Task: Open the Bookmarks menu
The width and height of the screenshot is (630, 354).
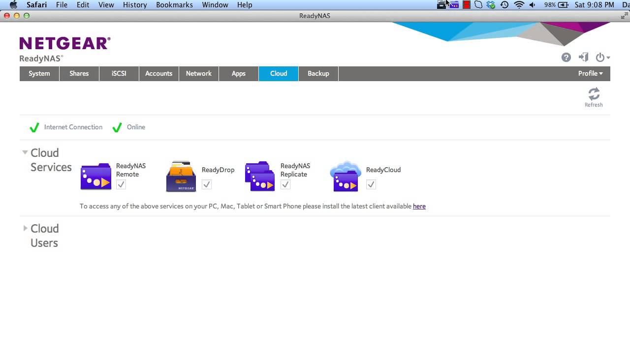Action: point(174,5)
